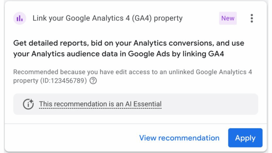Apply the GA4 linking recommendation
Viewport: 272px width, 153px height.
point(245,138)
